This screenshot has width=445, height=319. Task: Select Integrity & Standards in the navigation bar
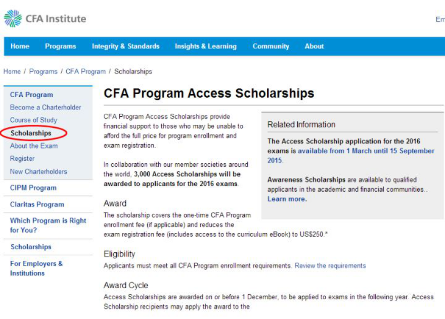pos(125,46)
